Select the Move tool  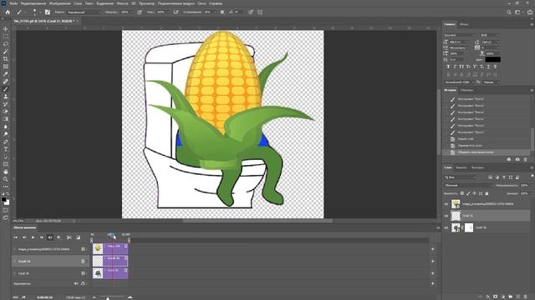[6, 29]
